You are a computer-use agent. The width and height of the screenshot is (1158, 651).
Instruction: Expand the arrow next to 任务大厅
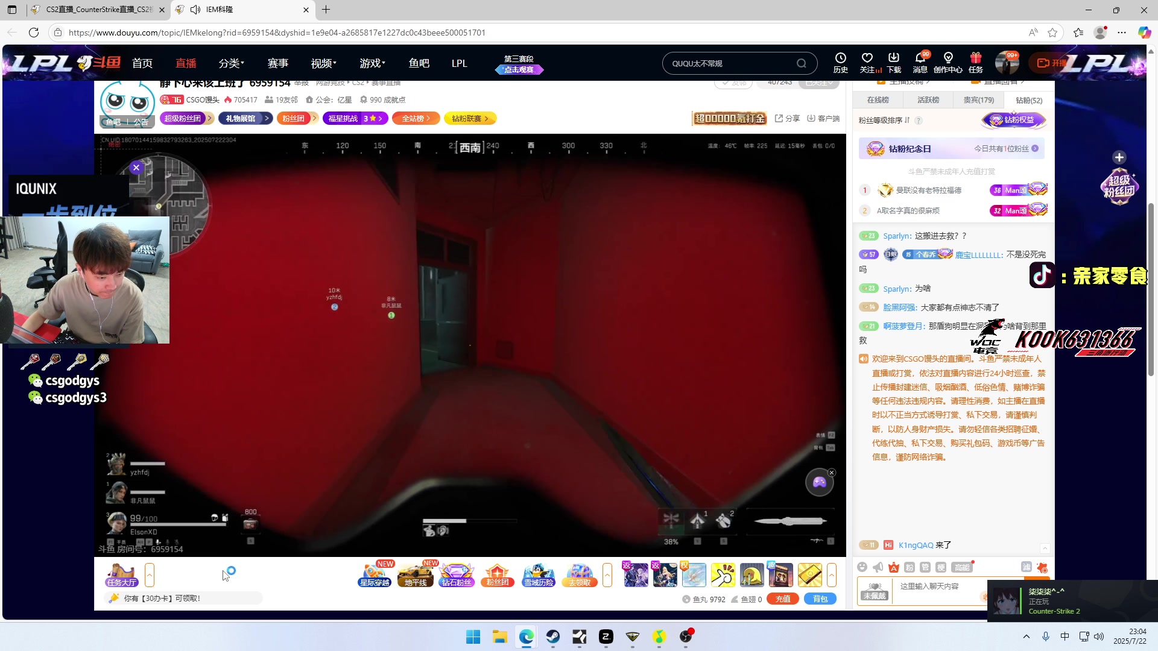(x=150, y=575)
